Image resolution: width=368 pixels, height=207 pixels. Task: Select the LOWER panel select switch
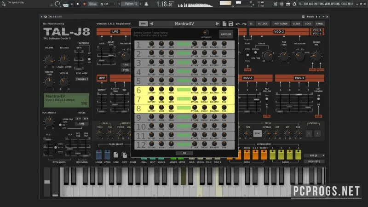point(99,155)
